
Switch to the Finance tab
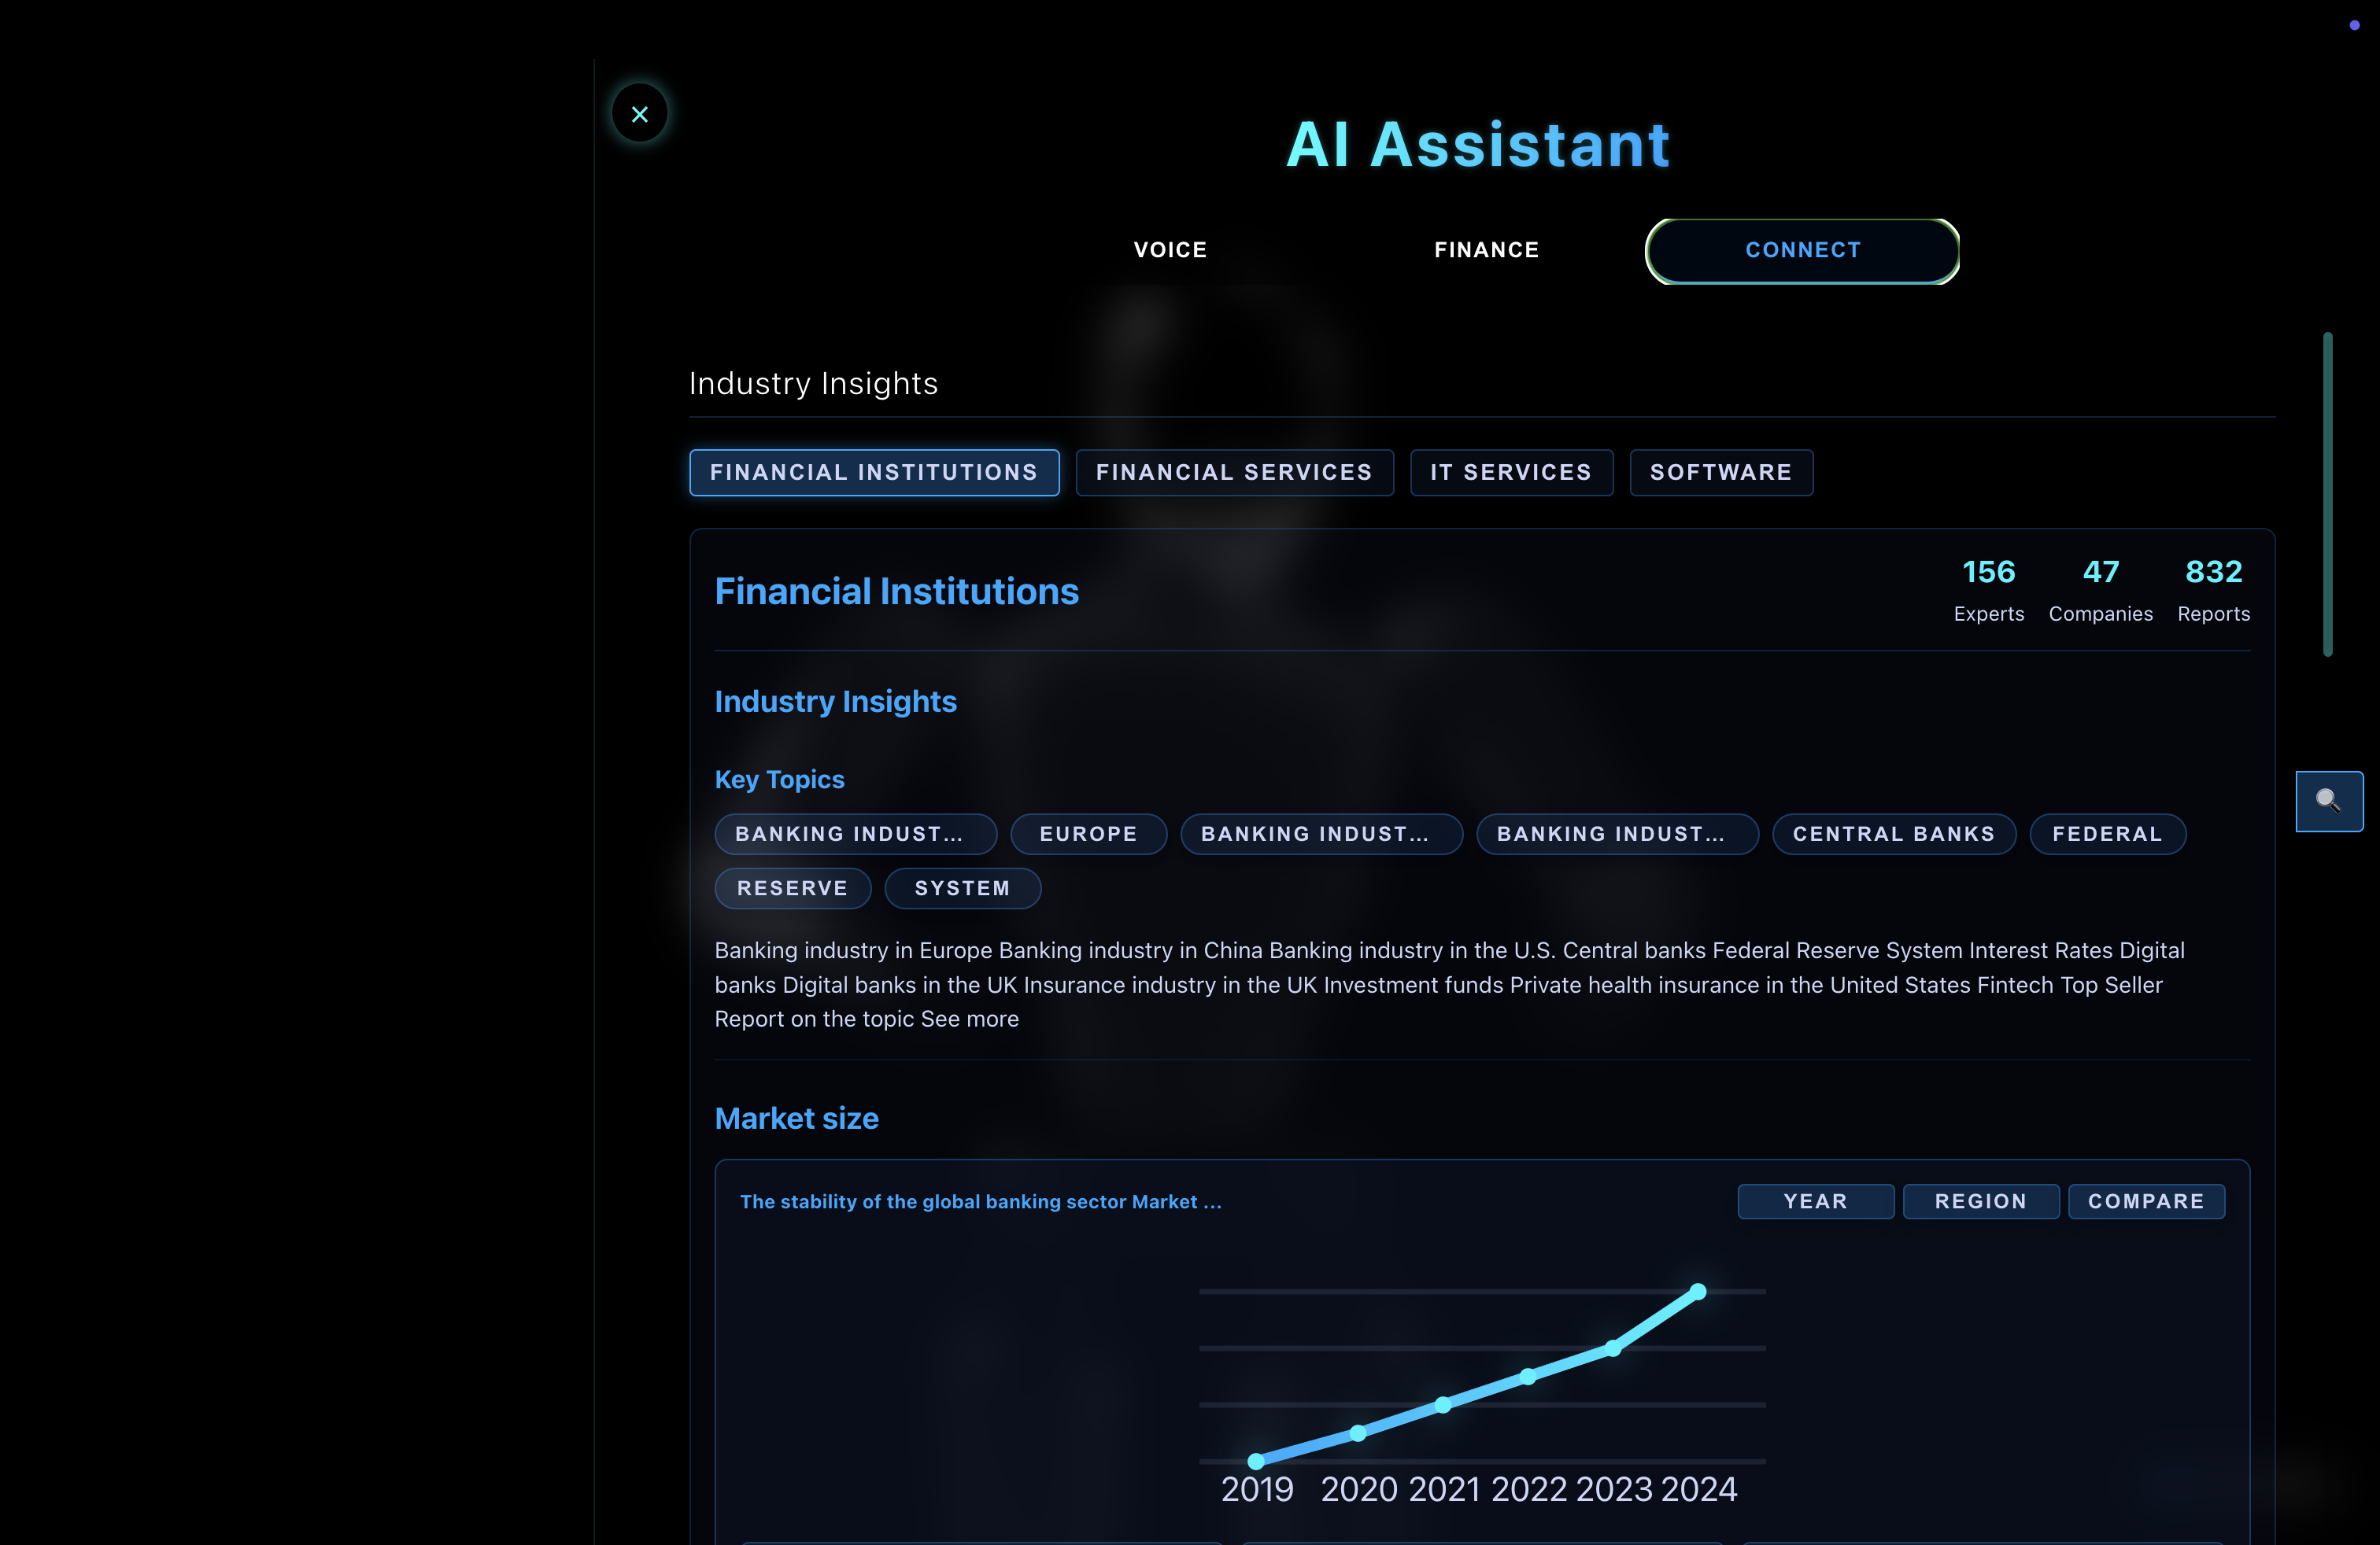click(x=1486, y=250)
